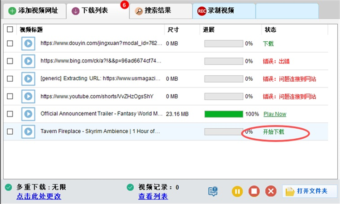Sort by the 尺寸 column header
Image resolution: width=340 pixels, height=204 pixels.
[x=173, y=30]
